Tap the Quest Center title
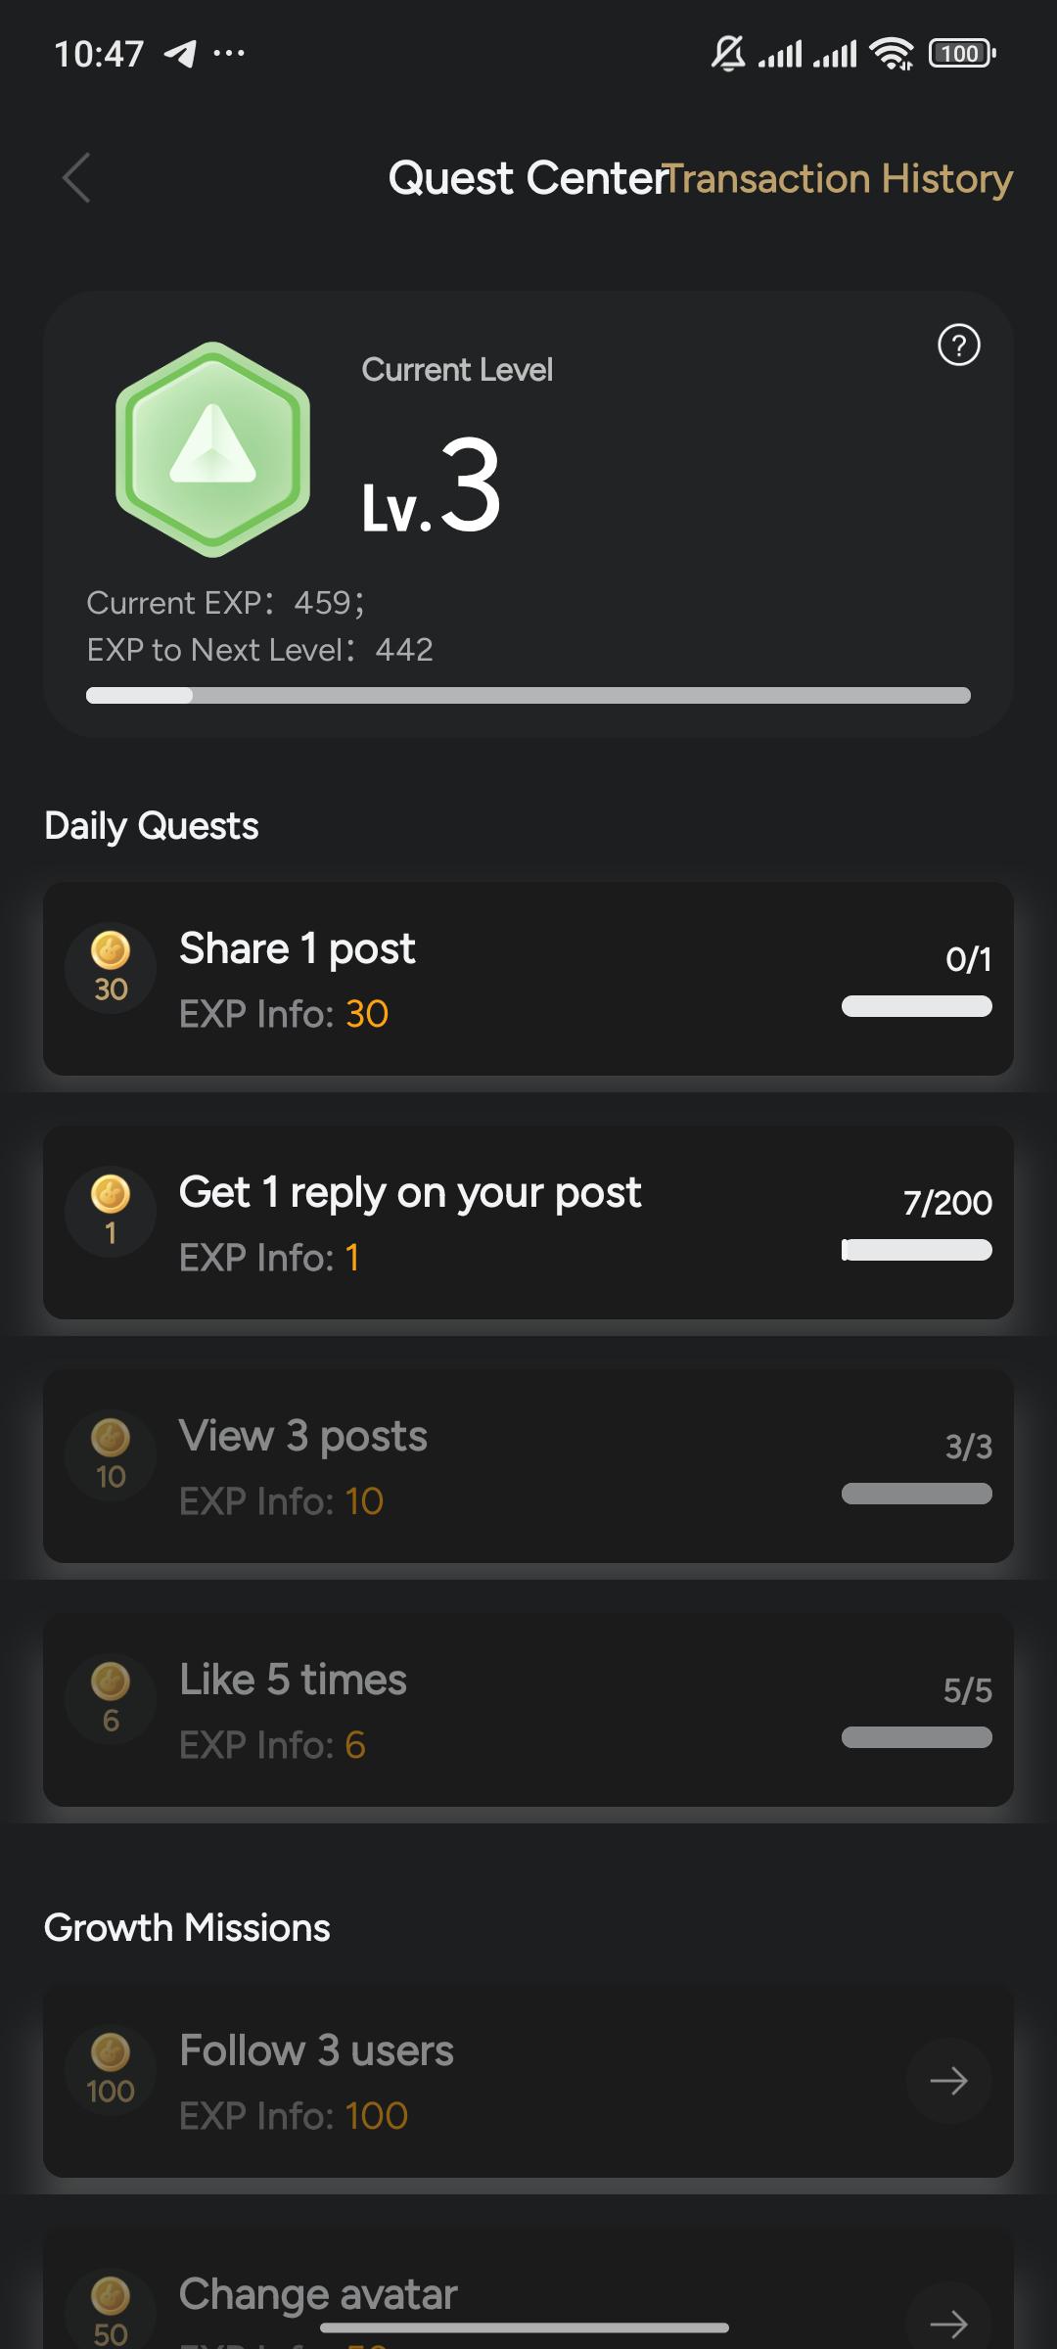This screenshot has width=1057, height=2349. coord(527,179)
